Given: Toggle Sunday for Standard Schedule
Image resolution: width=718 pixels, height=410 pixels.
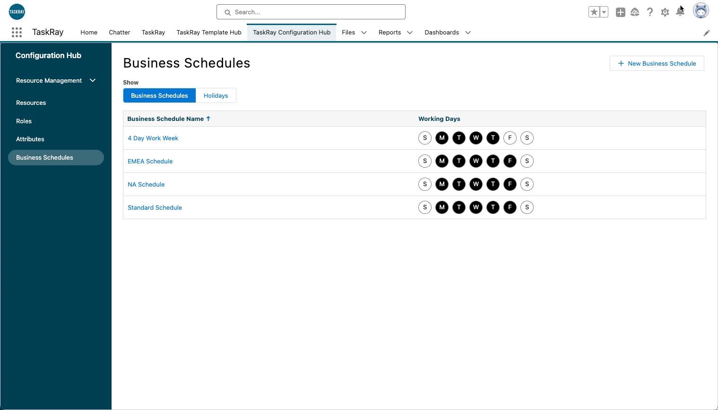Looking at the screenshot, I should [425, 207].
